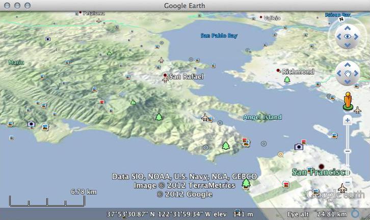
Task: Click the eye icon in the look joystick
Action: click(x=348, y=36)
